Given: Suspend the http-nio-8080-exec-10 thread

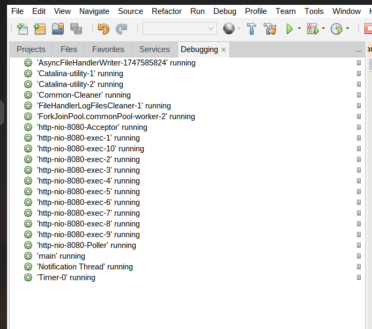Looking at the screenshot, I should 359,149.
